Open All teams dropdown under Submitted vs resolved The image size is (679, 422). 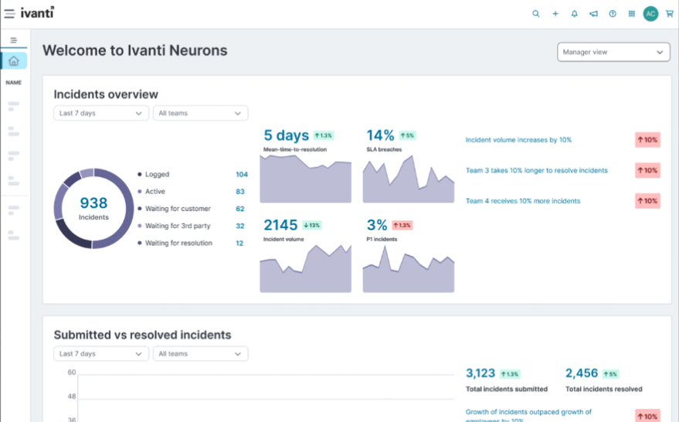coord(200,354)
